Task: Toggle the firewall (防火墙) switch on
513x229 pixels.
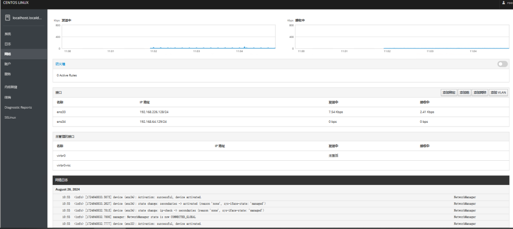Action: (x=503, y=64)
